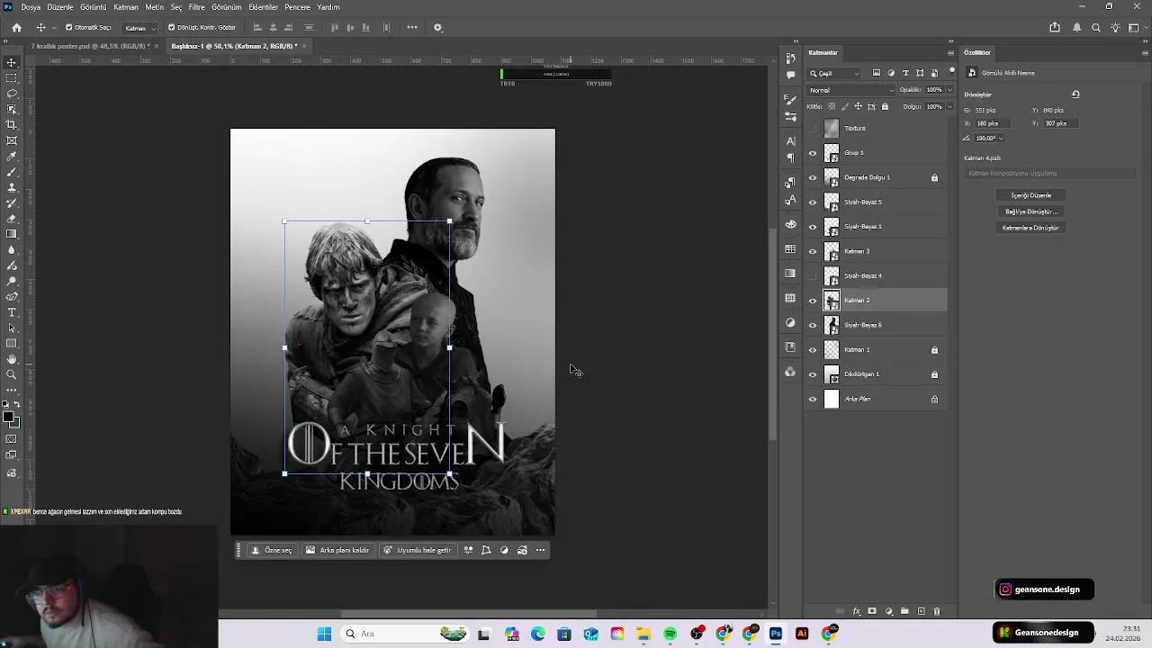The image size is (1152, 648).
Task: Open the Photoshop app in Windows taskbar
Action: click(776, 634)
